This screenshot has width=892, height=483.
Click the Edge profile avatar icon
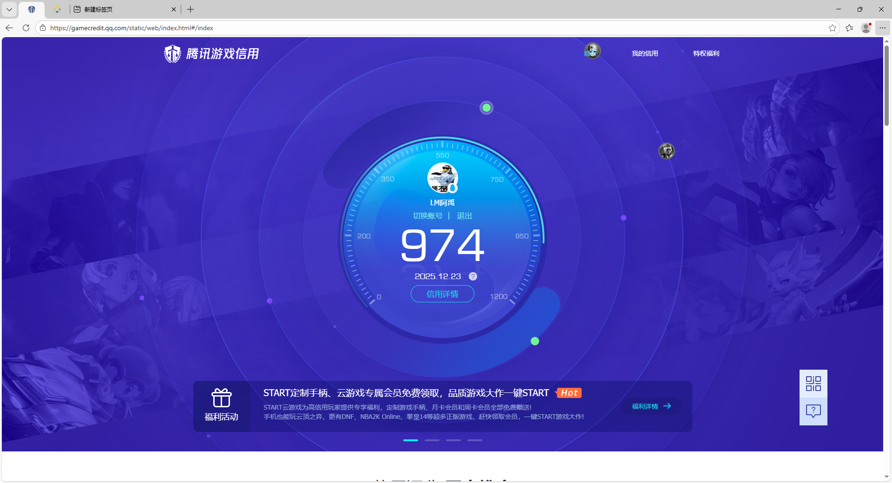click(866, 28)
